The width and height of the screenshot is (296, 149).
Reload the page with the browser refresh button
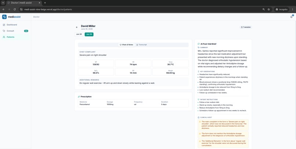[15, 10]
